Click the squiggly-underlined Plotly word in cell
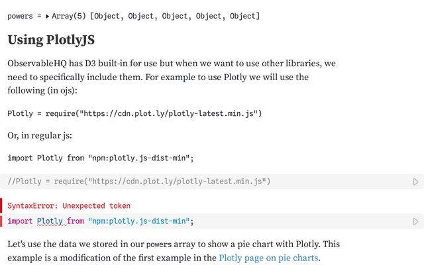Screen dimensions: 424x265 coord(50,221)
